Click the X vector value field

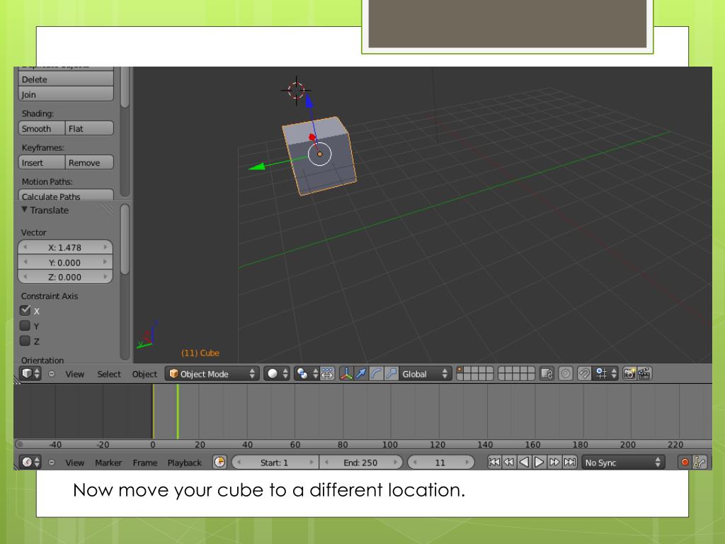point(65,247)
